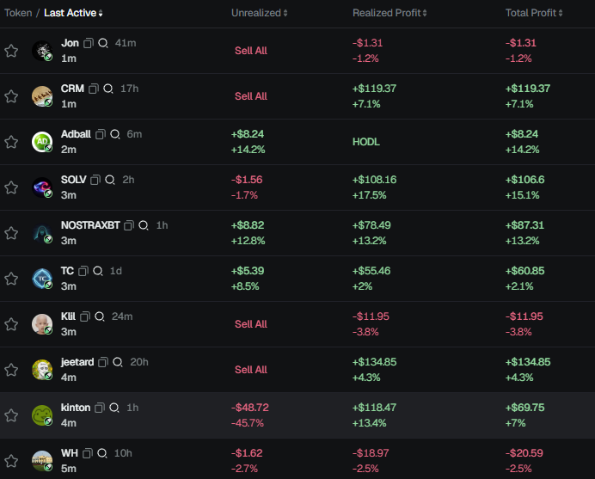Click the HODL label for Adball
The width and height of the screenshot is (595, 479).
[x=366, y=142]
